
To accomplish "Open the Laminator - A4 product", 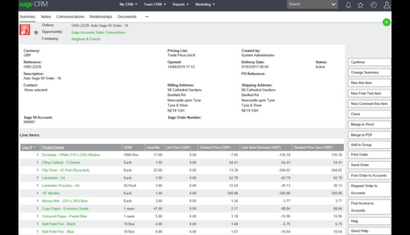I will [53, 178].
